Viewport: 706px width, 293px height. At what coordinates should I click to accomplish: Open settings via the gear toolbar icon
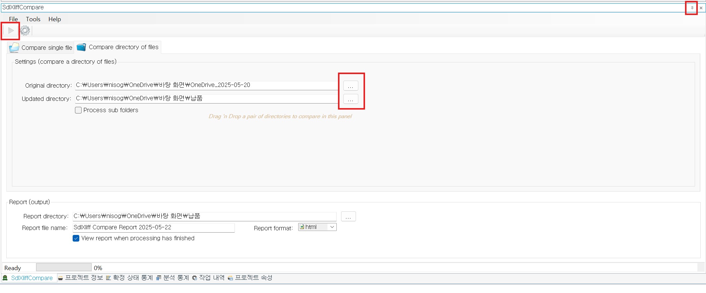[25, 31]
